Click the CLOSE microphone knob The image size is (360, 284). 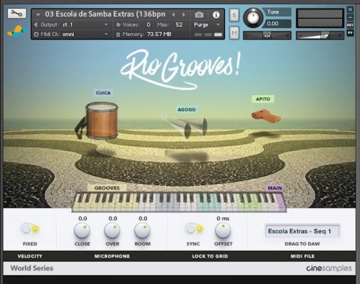point(82,231)
